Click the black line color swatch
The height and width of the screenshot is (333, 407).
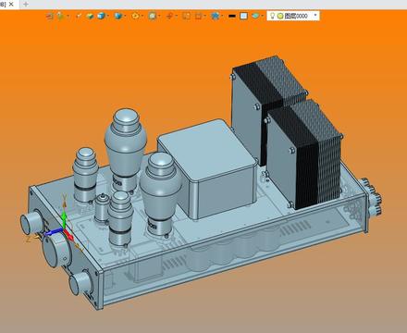tap(232, 16)
